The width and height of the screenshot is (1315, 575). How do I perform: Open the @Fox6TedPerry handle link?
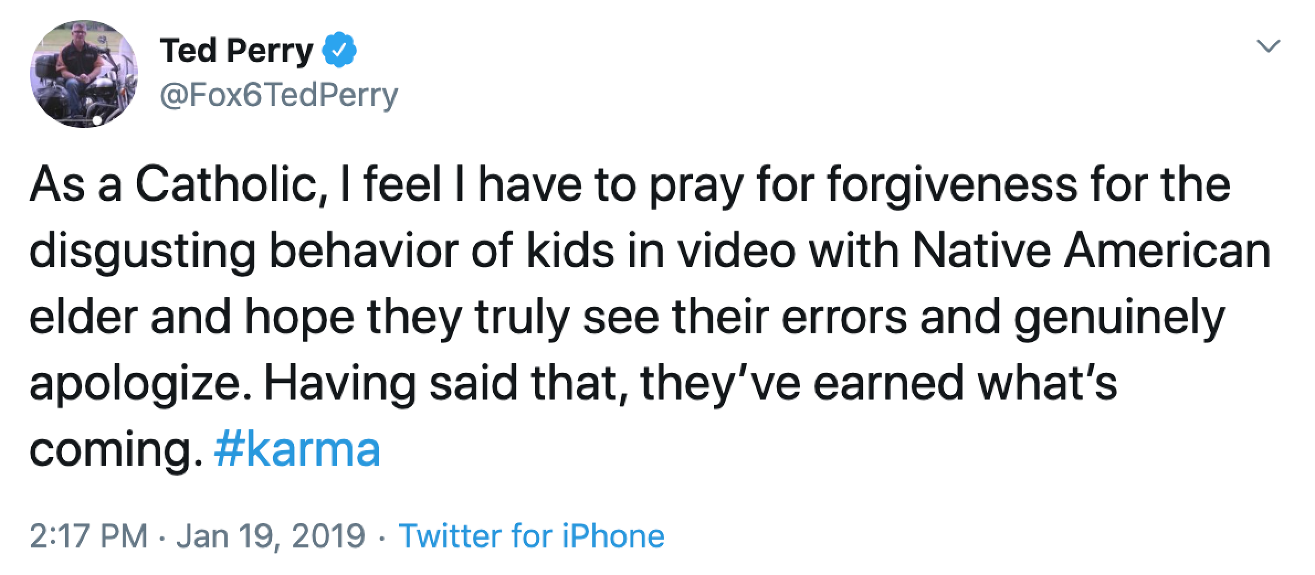[278, 95]
